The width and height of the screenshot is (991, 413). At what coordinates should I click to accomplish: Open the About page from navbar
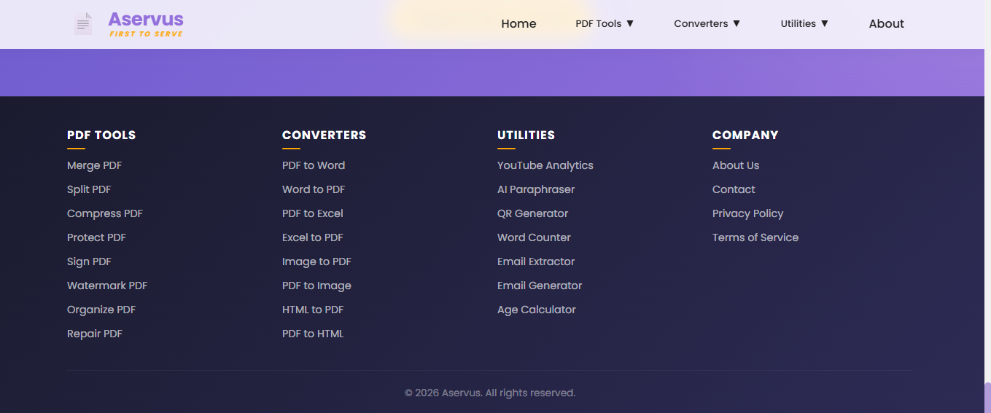[886, 23]
